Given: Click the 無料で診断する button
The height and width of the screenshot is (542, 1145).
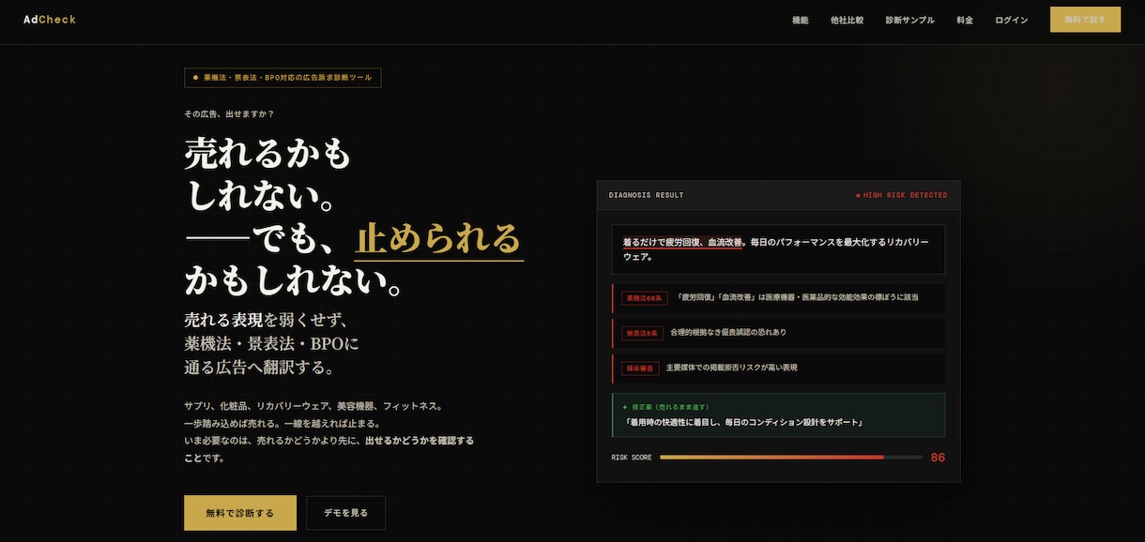Looking at the screenshot, I should (240, 513).
